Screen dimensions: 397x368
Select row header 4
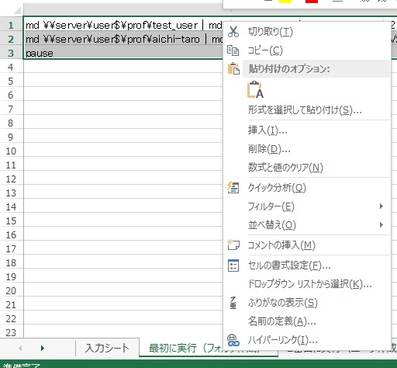click(x=11, y=67)
